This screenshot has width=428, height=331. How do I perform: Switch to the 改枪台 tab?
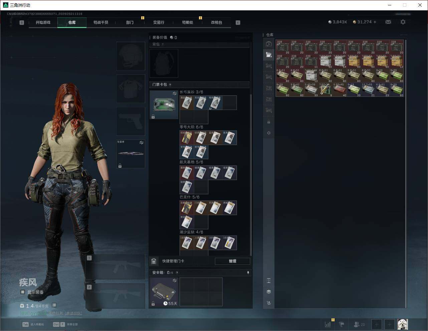coord(216,22)
